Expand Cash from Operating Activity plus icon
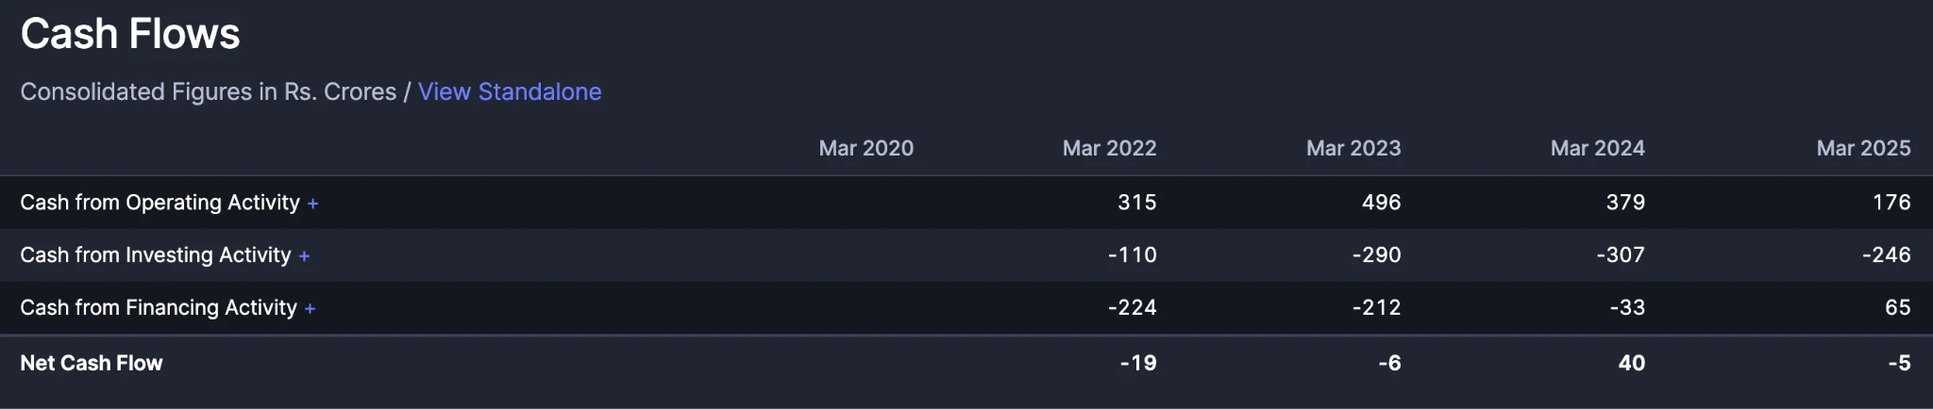 point(312,204)
